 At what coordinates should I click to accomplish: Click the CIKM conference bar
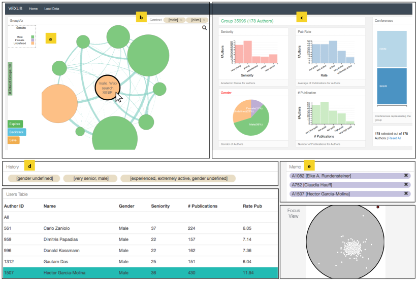(392, 49)
